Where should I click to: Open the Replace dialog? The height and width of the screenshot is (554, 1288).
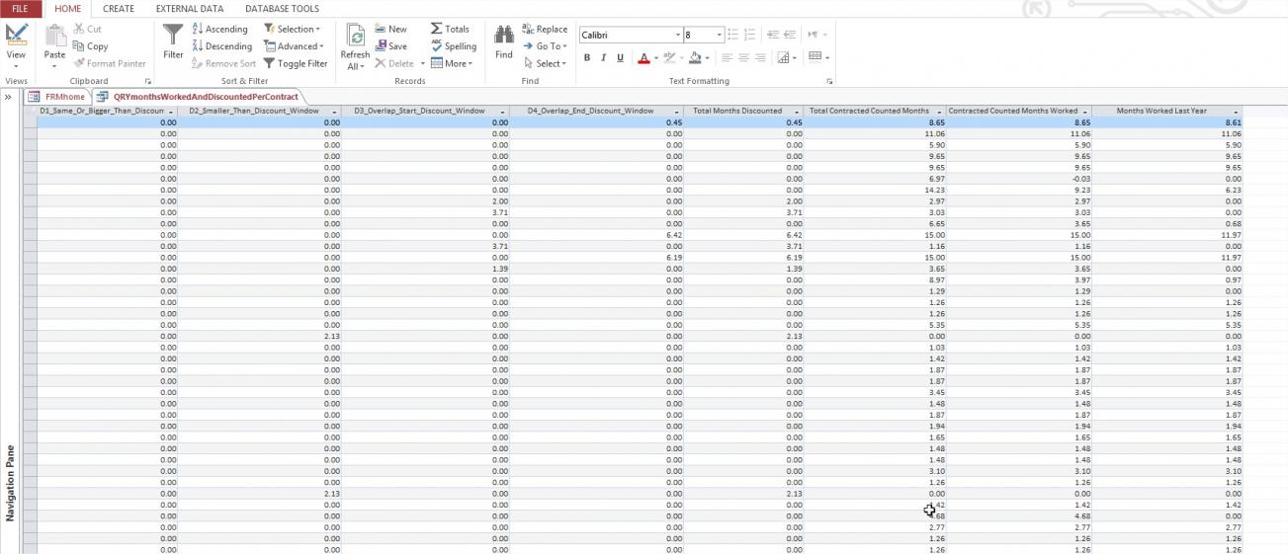(x=545, y=30)
